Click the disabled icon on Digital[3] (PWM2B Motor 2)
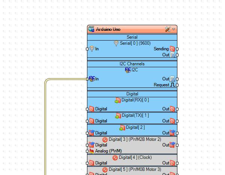The image size is (225, 175). coord(105,139)
